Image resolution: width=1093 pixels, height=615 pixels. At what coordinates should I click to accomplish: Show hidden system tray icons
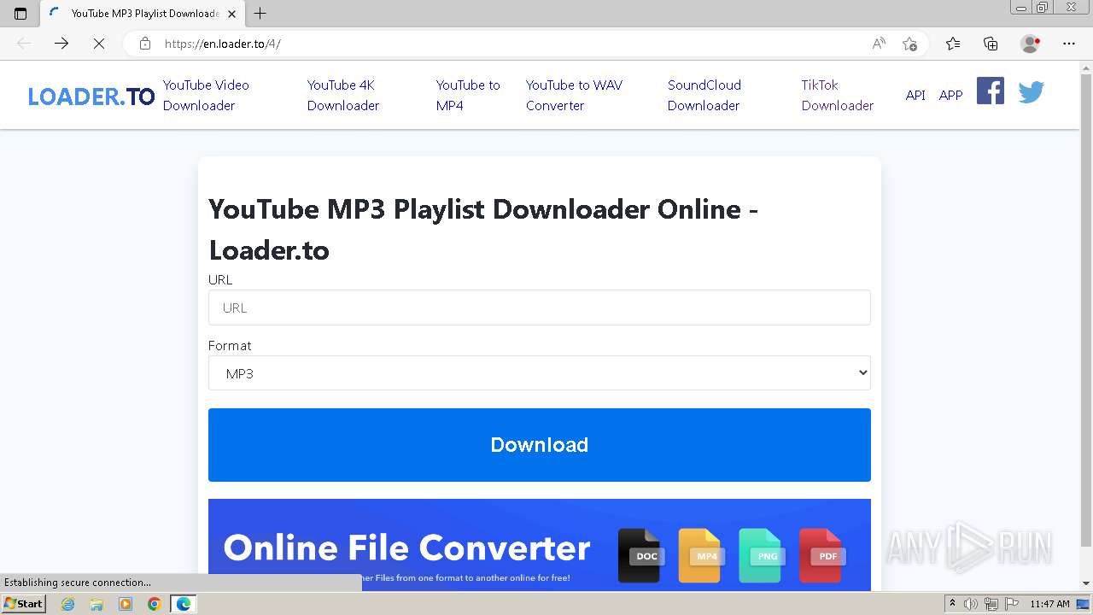[952, 604]
